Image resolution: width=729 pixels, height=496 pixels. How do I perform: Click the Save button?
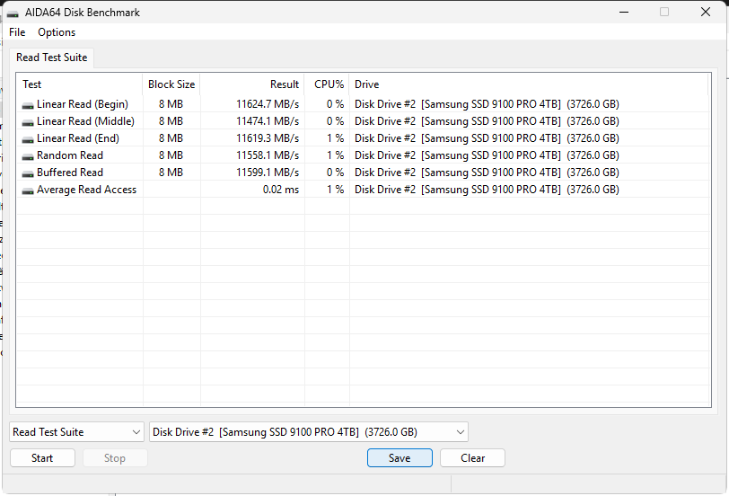pyautogui.click(x=400, y=458)
